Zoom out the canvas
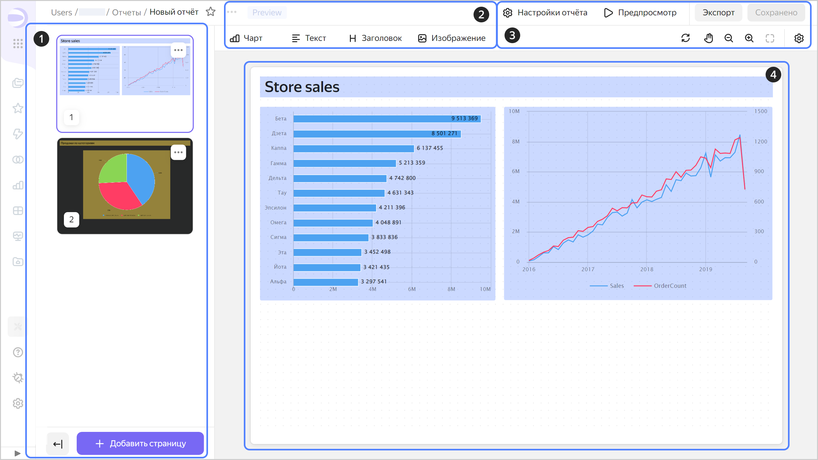 [x=729, y=38]
